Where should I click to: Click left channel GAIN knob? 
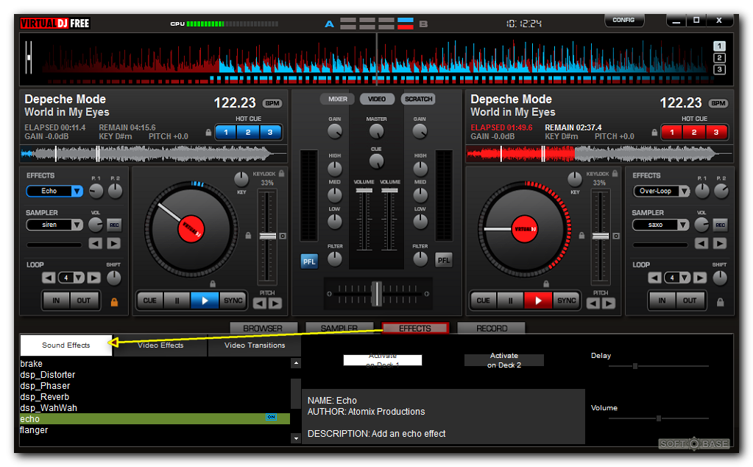pos(335,131)
